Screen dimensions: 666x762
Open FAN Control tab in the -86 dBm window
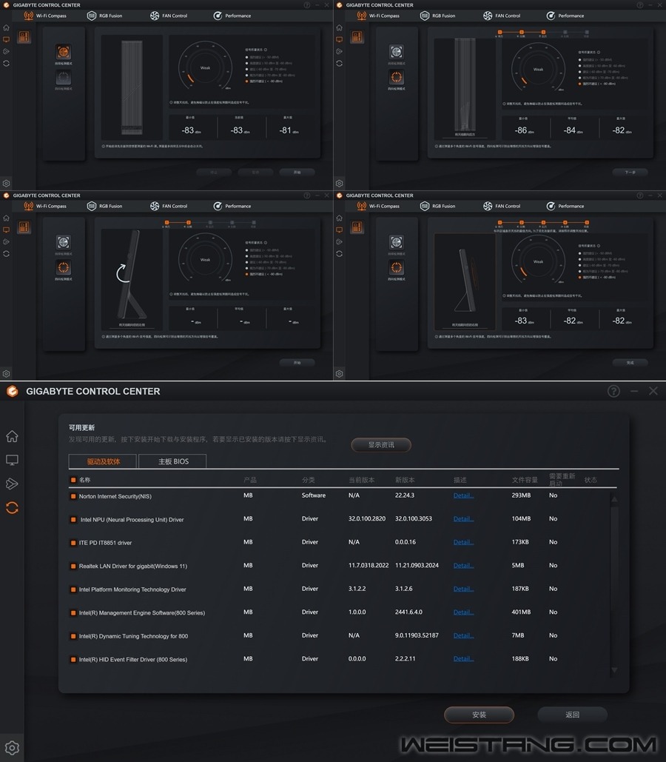501,16
